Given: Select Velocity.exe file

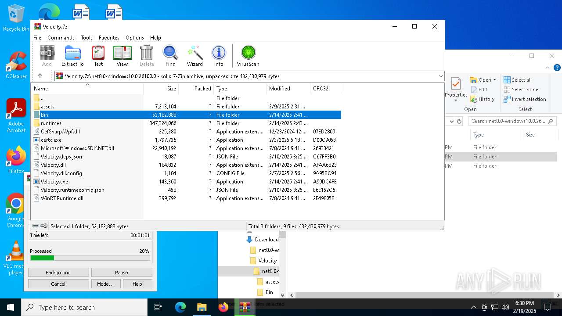Looking at the screenshot, I should [186, 182].
